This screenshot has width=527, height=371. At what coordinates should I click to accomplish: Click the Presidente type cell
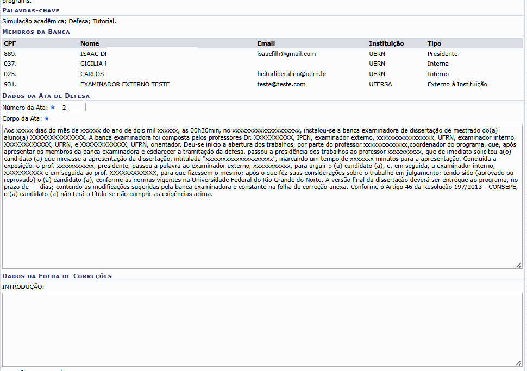coord(442,54)
